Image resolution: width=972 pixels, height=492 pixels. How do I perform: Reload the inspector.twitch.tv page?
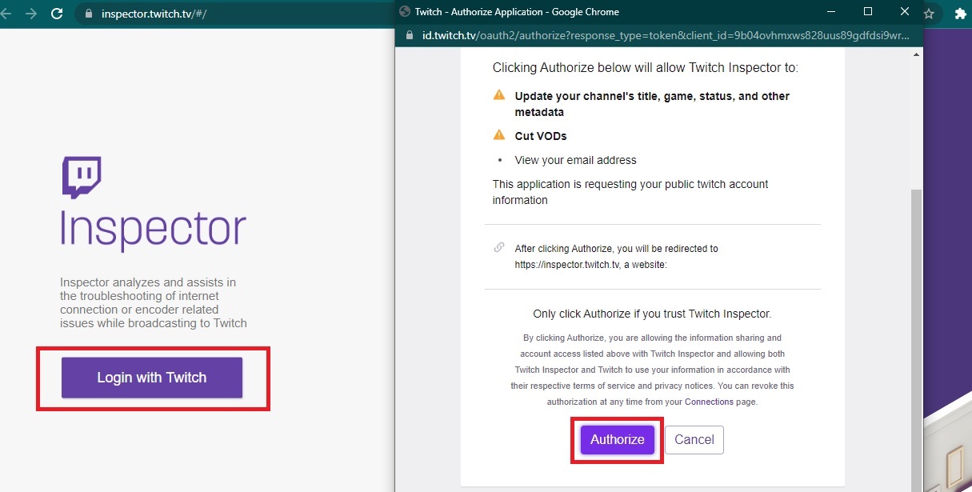(57, 14)
